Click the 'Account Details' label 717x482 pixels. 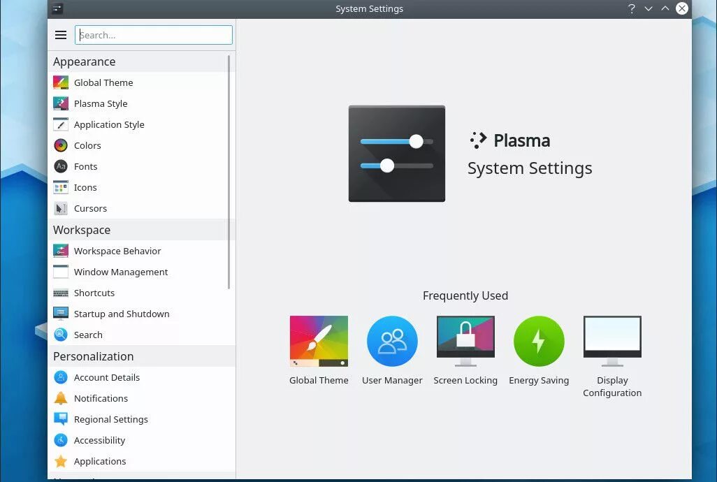coord(106,377)
